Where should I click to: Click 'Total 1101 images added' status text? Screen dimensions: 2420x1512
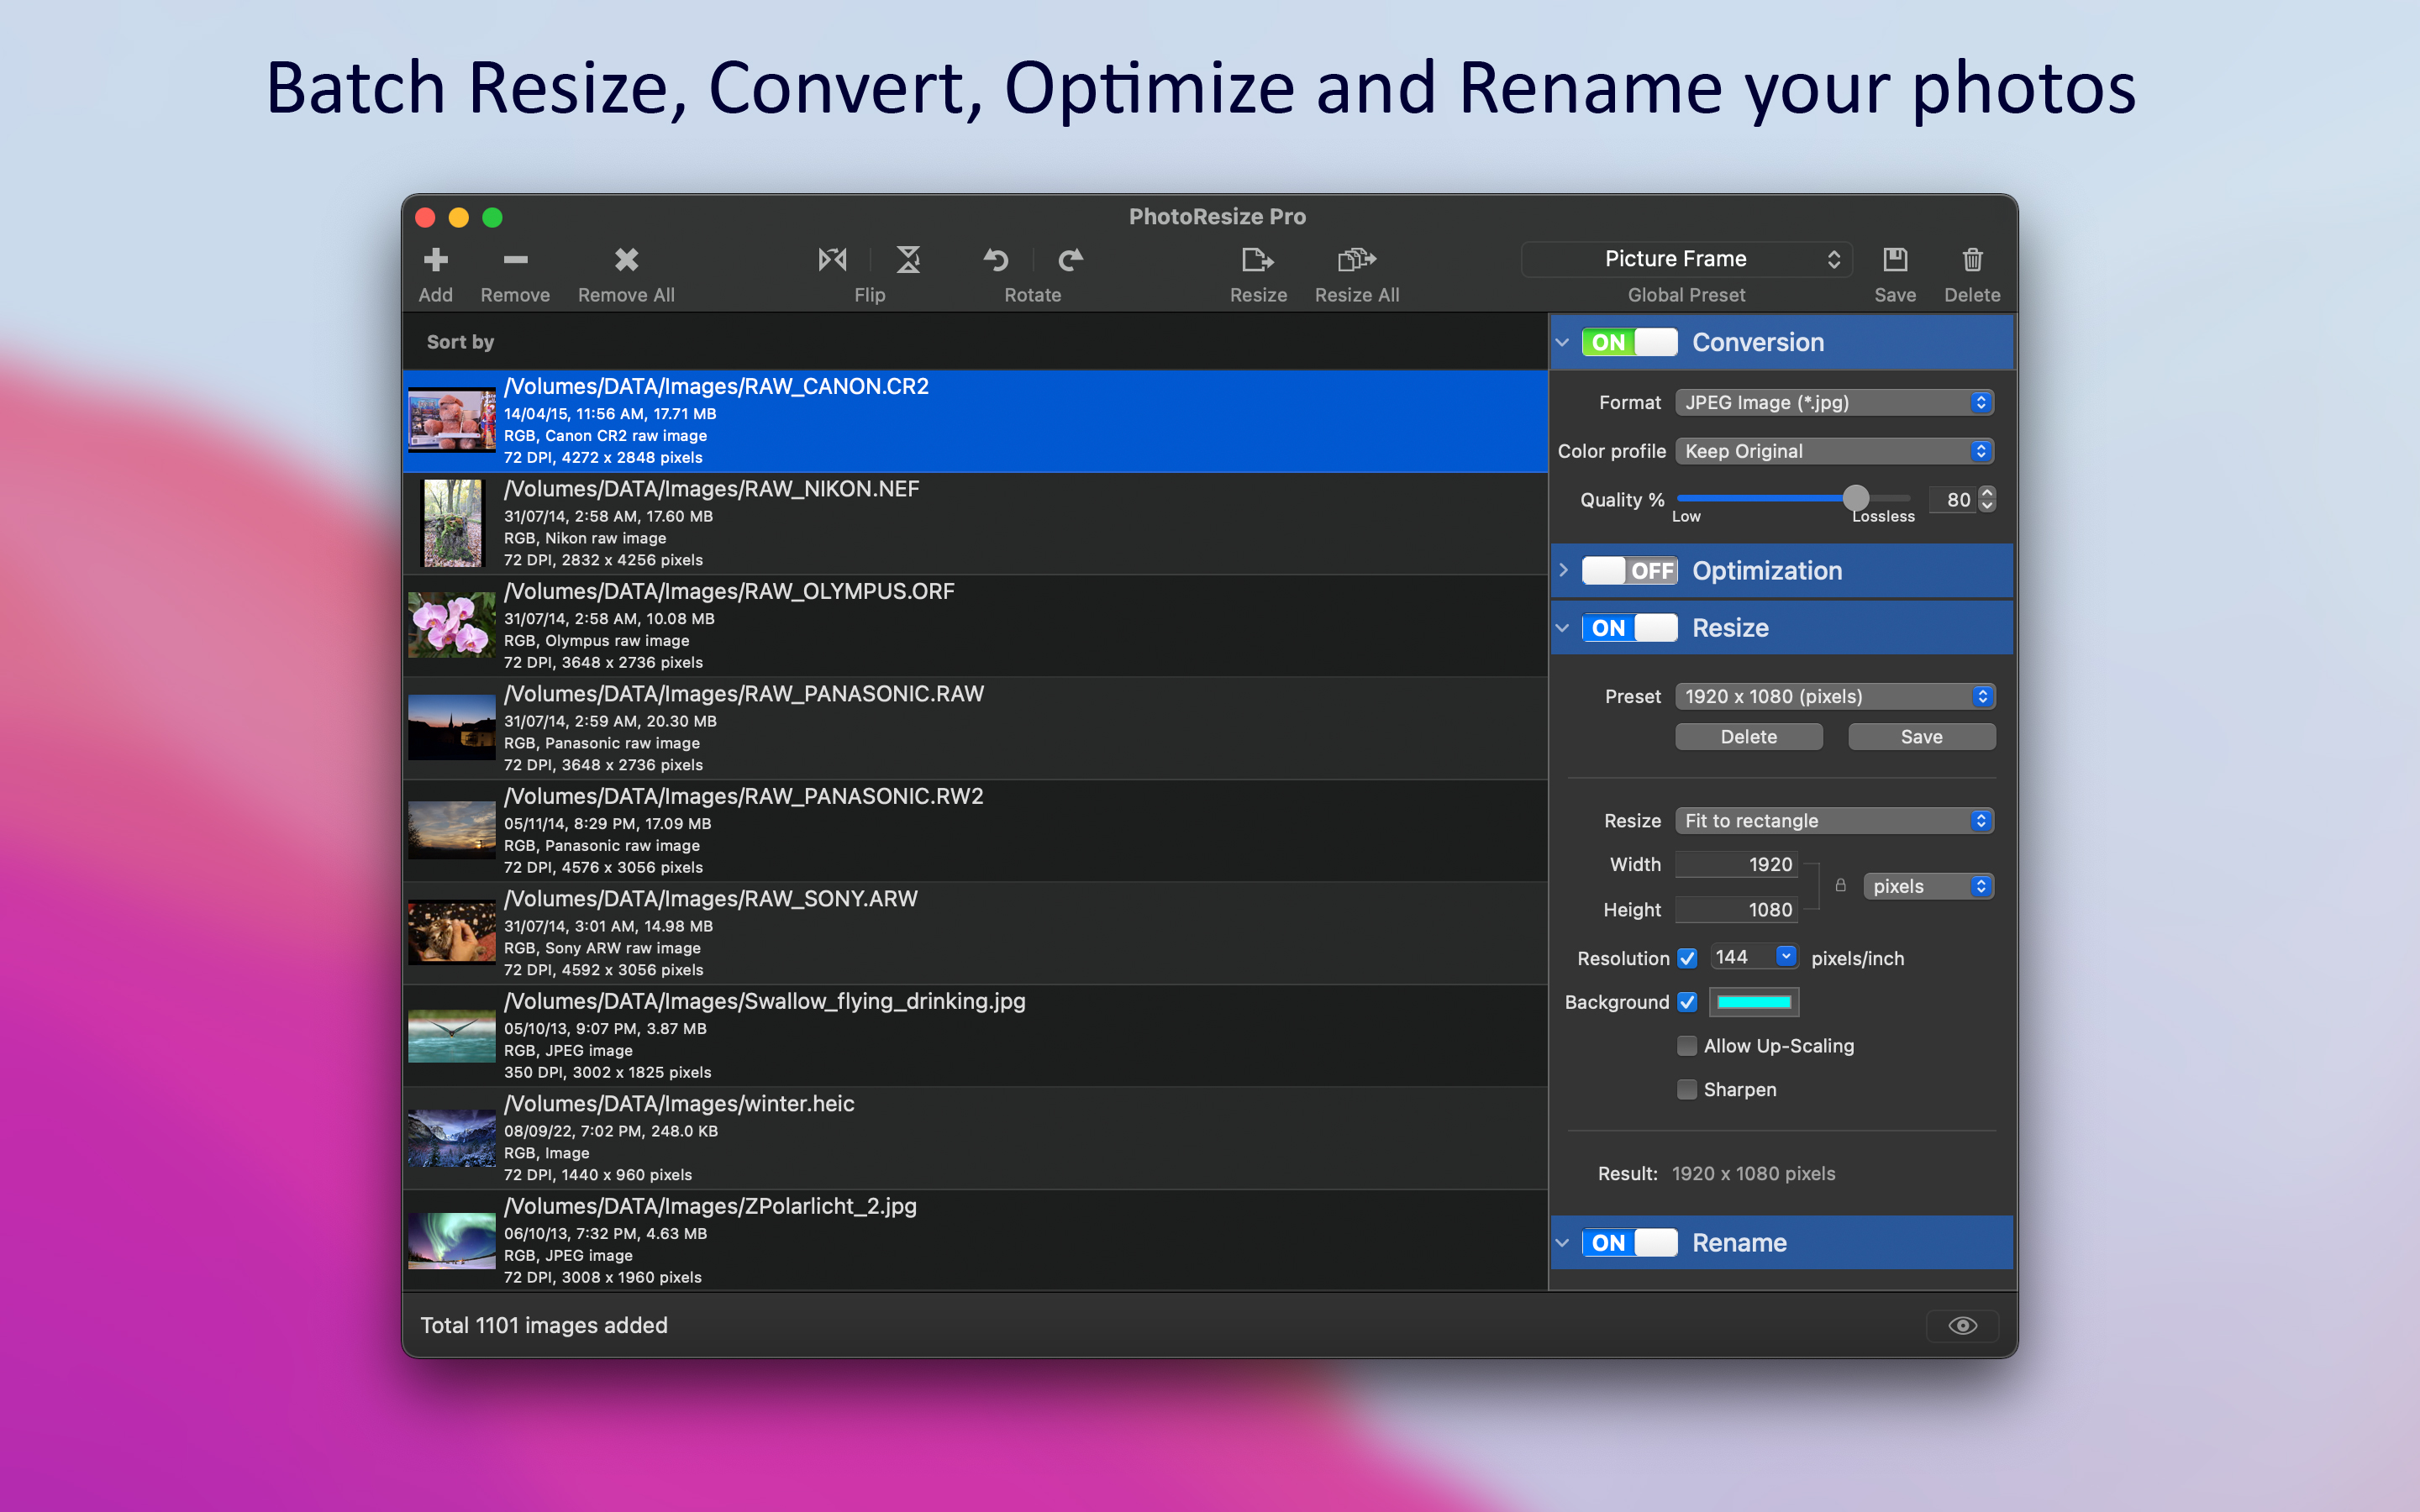click(544, 1325)
